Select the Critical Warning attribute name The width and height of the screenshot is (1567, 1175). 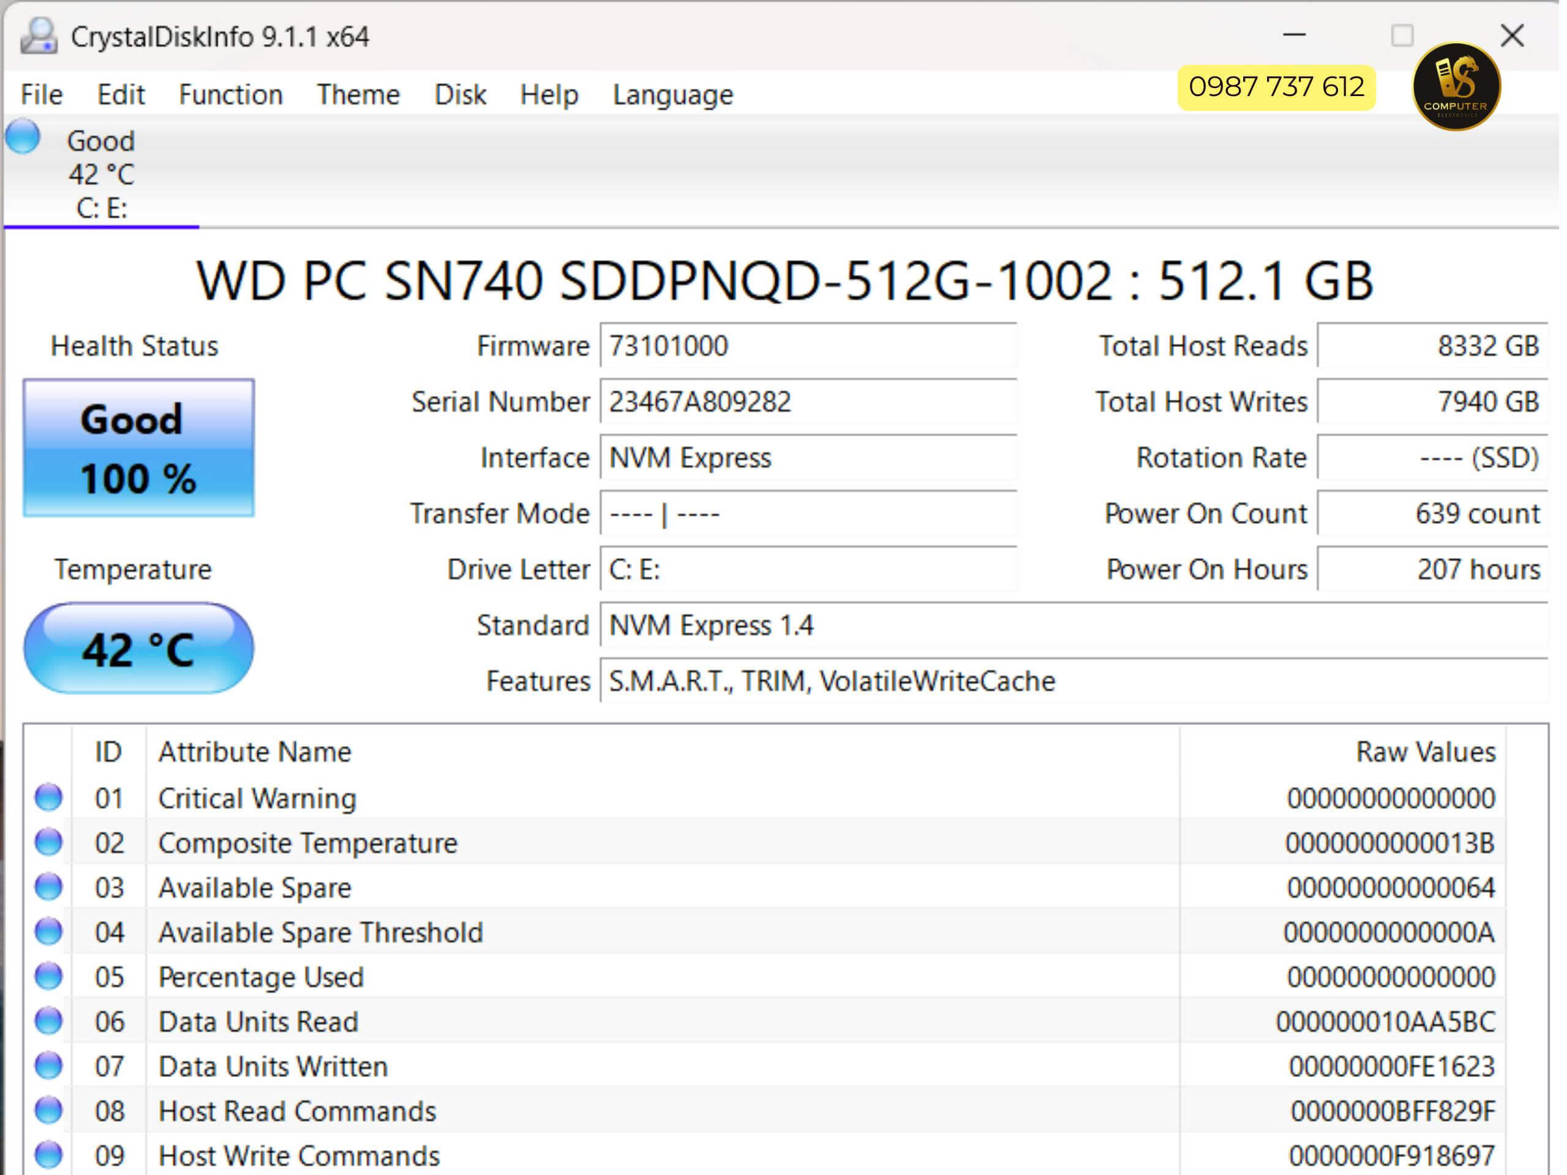coord(256,798)
